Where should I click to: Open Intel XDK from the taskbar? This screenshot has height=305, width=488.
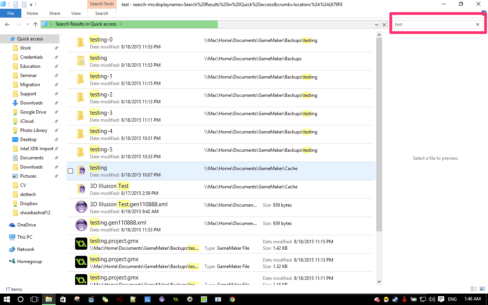(147, 299)
